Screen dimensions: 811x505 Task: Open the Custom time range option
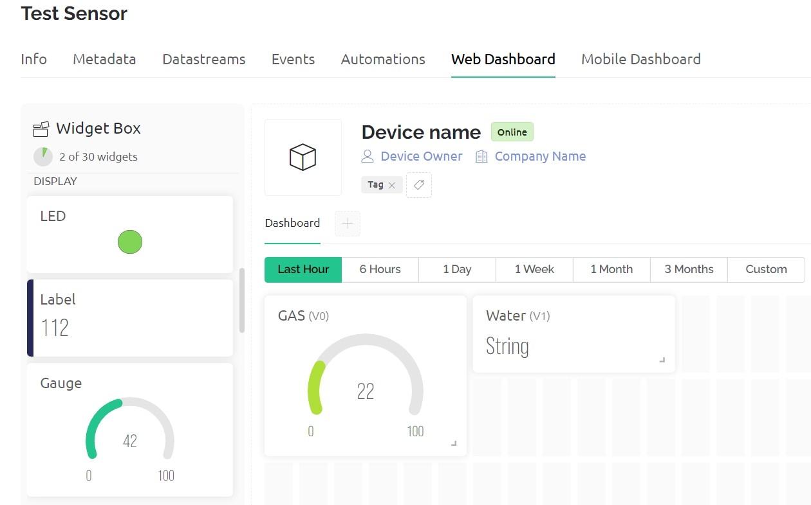pyautogui.click(x=766, y=269)
